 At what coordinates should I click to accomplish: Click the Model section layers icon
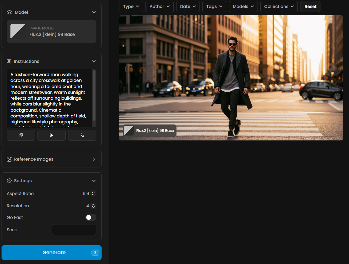[x=9, y=12]
